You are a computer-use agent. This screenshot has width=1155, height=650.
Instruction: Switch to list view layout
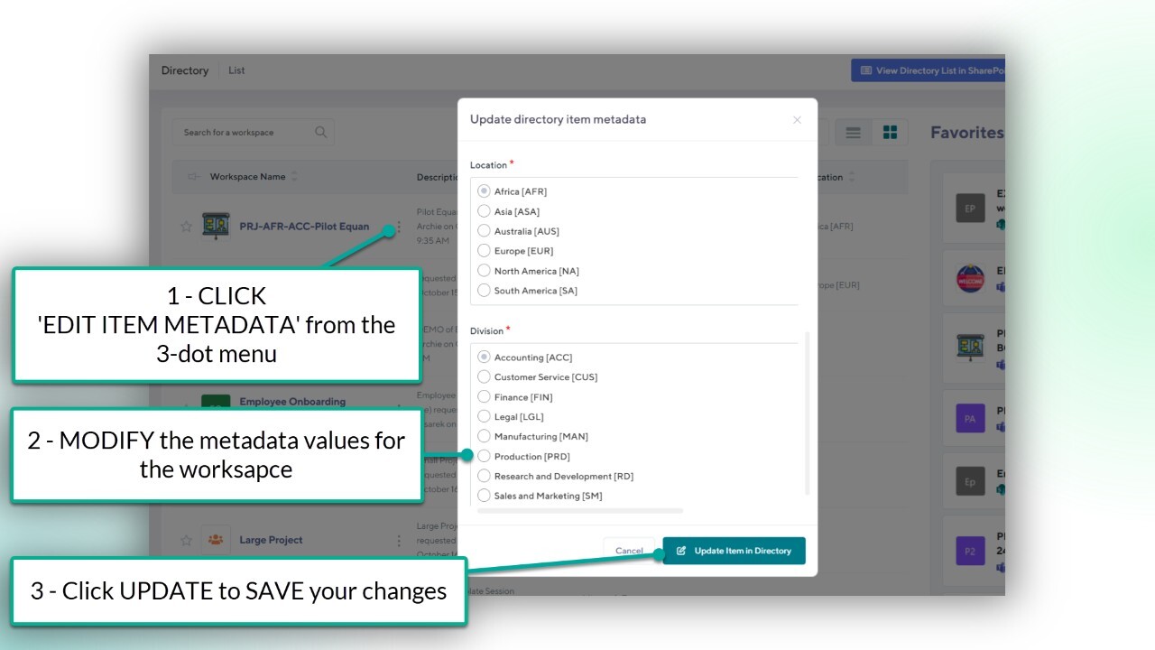click(x=853, y=133)
